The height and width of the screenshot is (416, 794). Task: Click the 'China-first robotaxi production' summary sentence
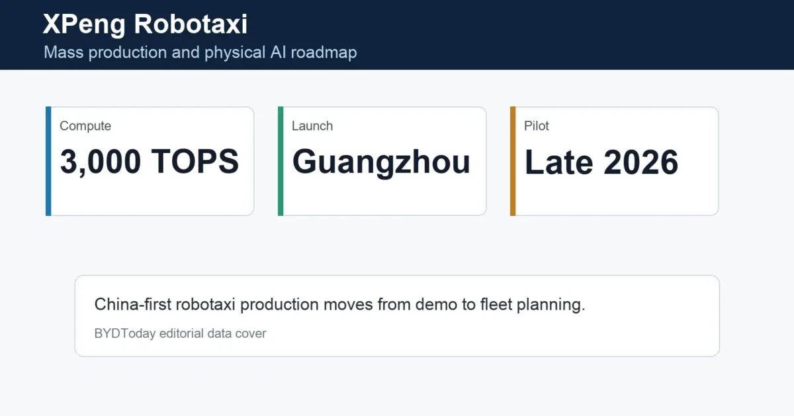point(340,304)
